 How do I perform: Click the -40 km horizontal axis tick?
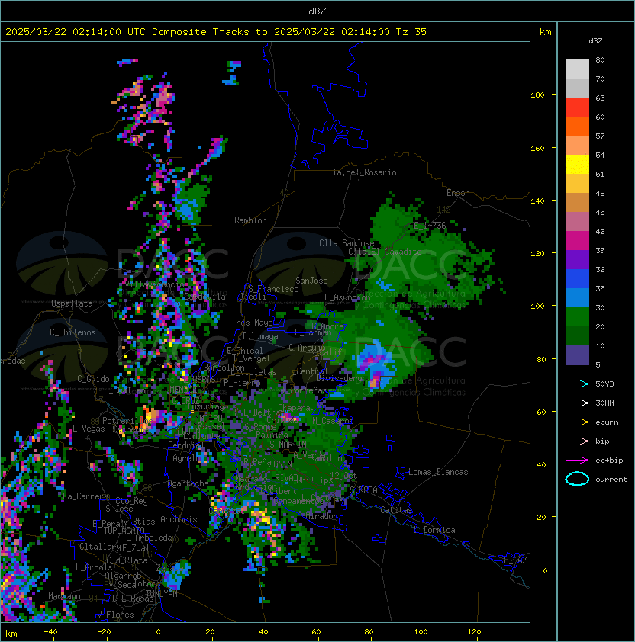tap(50, 632)
